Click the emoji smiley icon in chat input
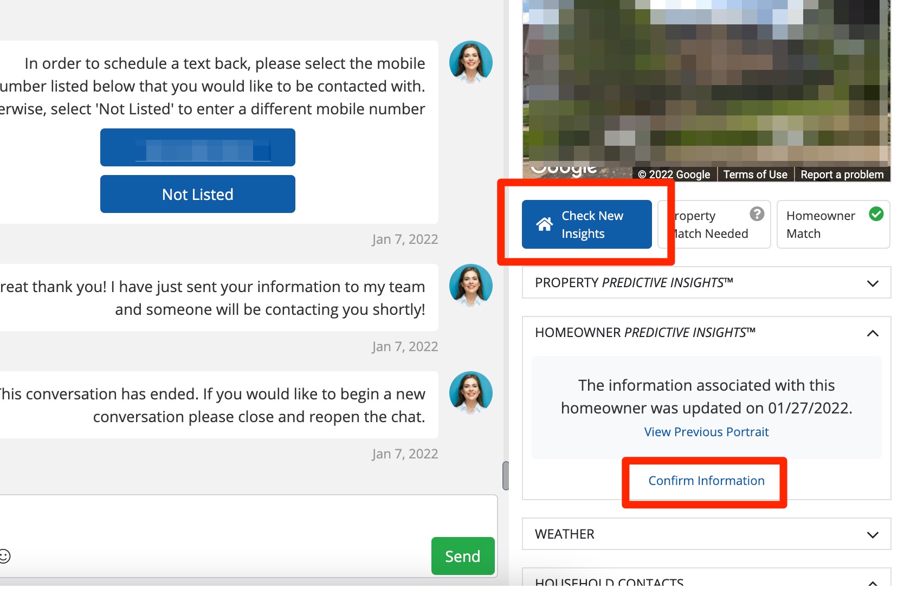The width and height of the screenshot is (917, 608). [4, 556]
